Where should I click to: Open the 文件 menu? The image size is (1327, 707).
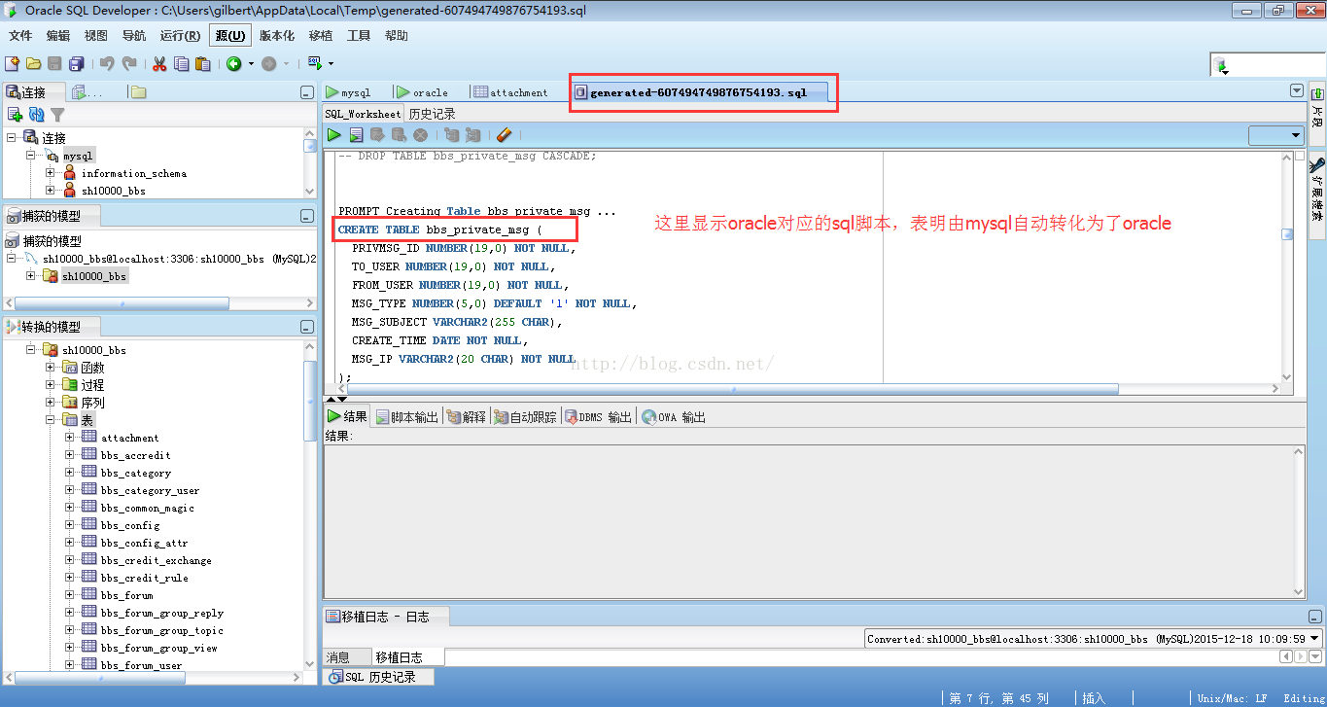tap(20, 35)
